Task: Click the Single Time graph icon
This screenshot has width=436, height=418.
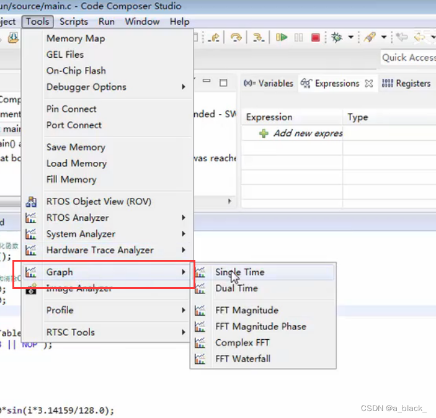Action: tap(200, 272)
